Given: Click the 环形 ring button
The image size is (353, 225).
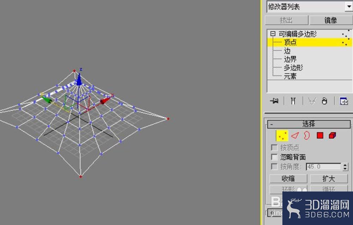Looking at the screenshot, I should tap(288, 189).
